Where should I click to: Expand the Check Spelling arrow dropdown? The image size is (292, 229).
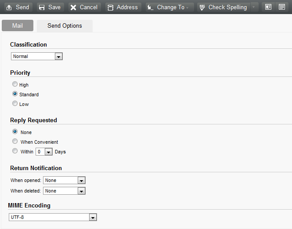click(x=254, y=7)
